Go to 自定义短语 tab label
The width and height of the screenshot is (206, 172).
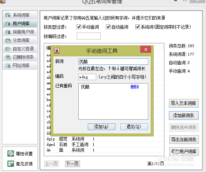point(23,49)
